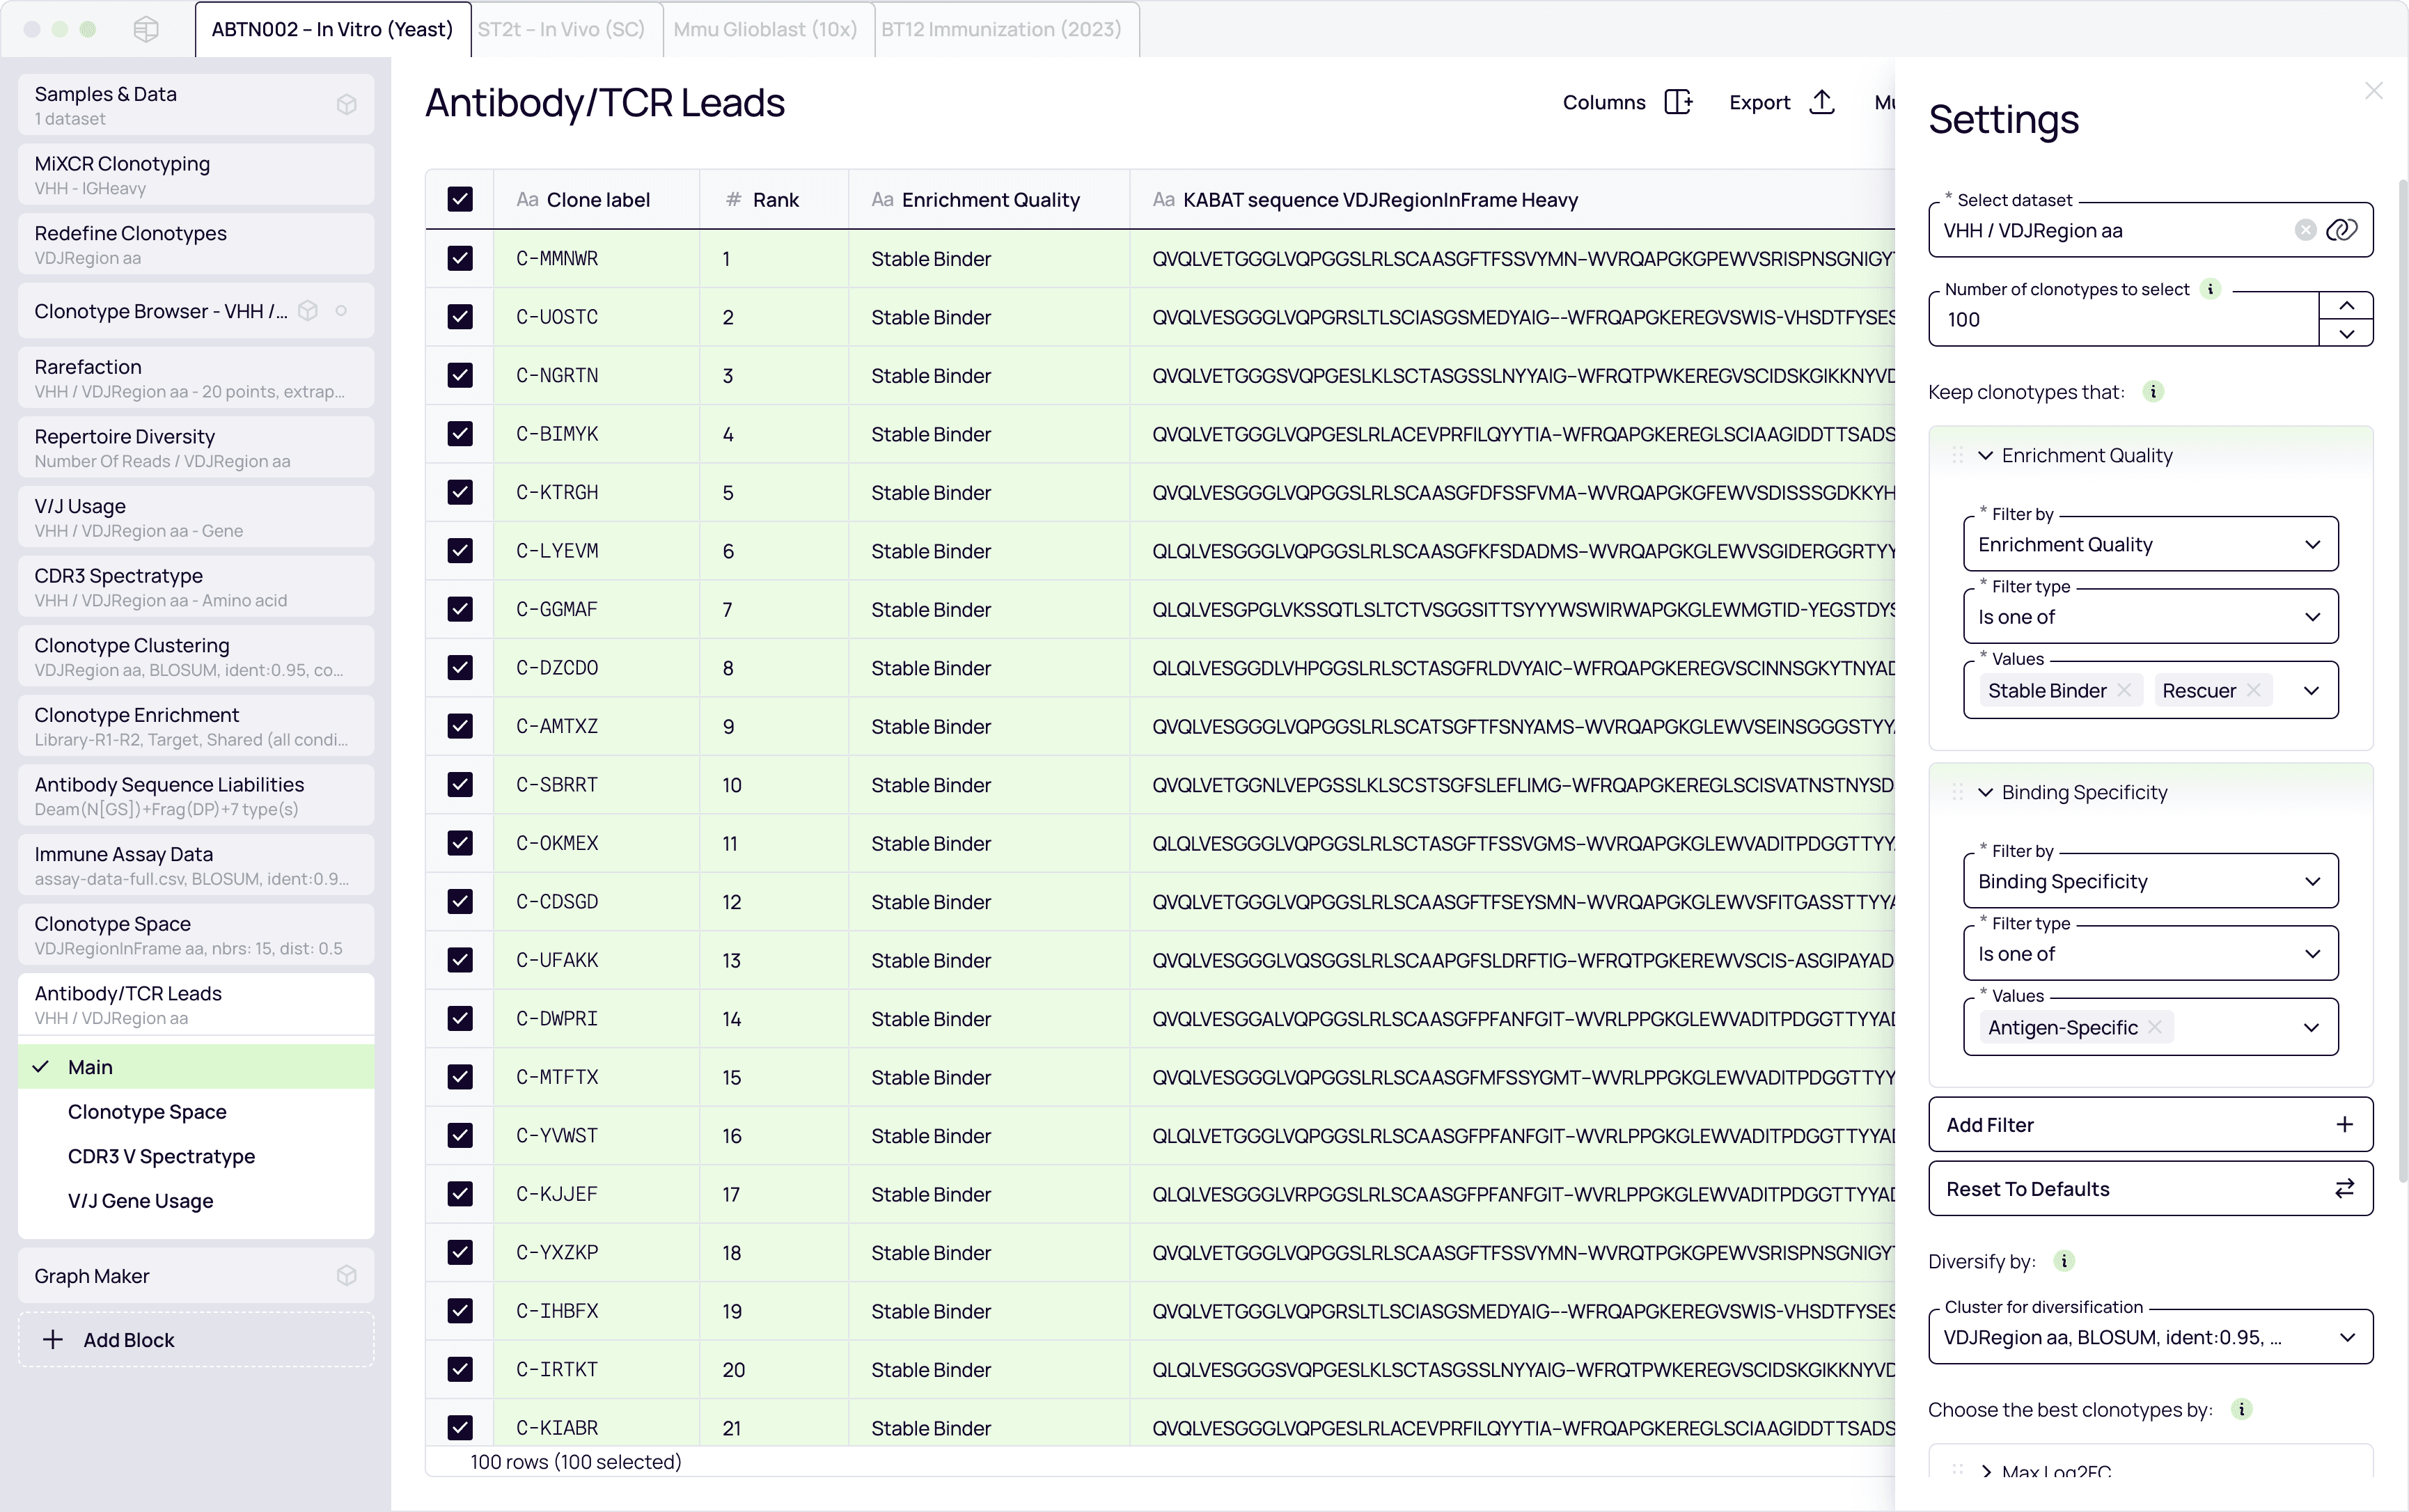Click the Export upload icon

point(1822,102)
